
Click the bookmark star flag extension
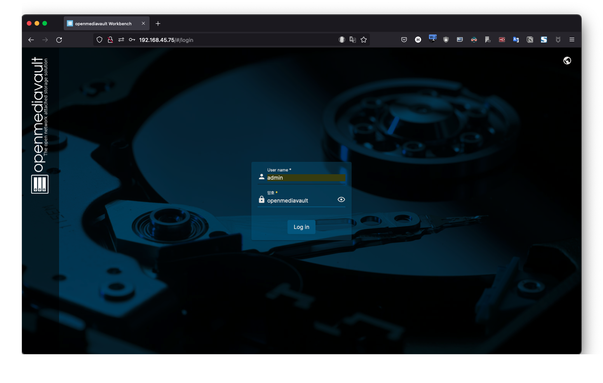[x=488, y=40]
